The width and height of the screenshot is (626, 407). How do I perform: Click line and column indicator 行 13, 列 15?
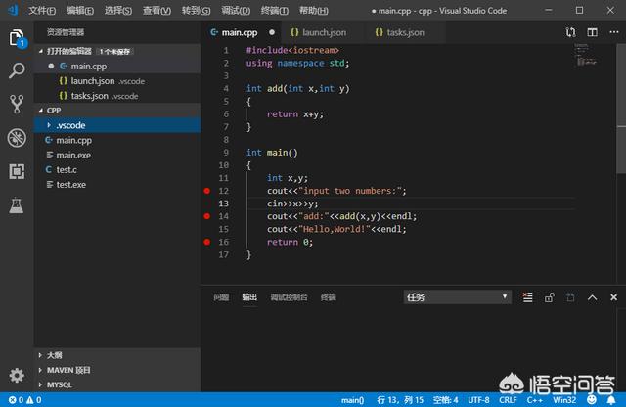tap(400, 400)
